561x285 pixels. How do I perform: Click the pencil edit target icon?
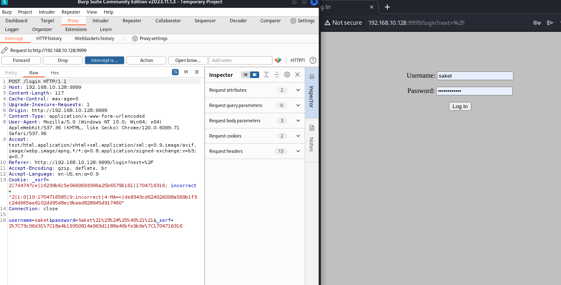[5, 50]
